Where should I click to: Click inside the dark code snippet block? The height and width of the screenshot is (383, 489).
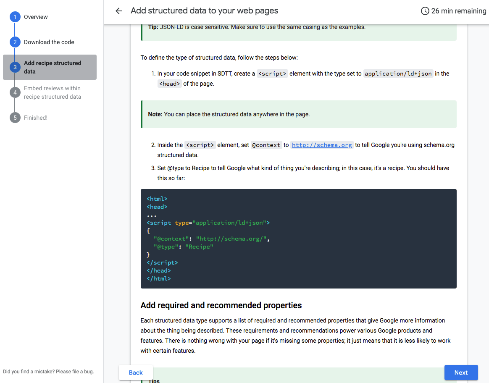[x=298, y=239]
